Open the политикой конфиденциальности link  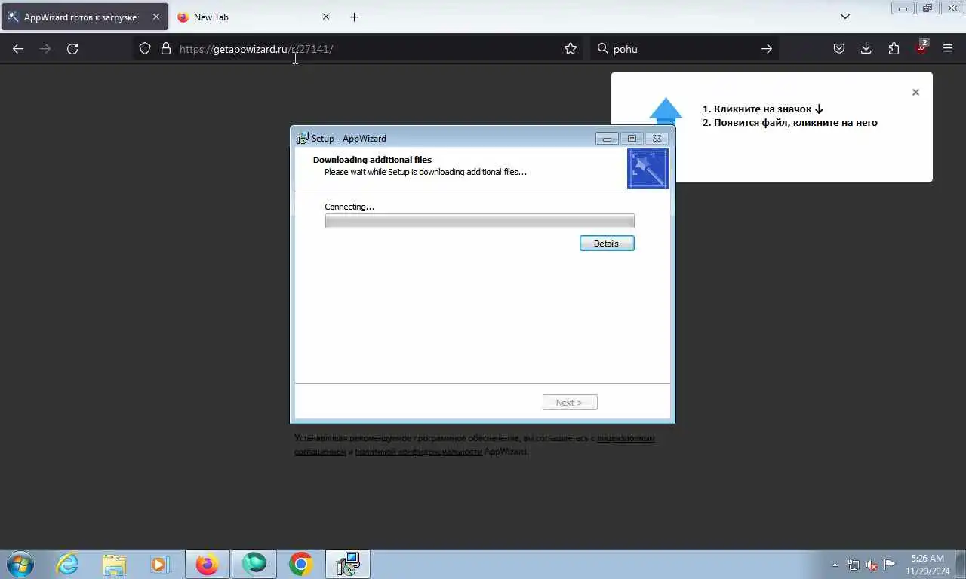pos(418,452)
